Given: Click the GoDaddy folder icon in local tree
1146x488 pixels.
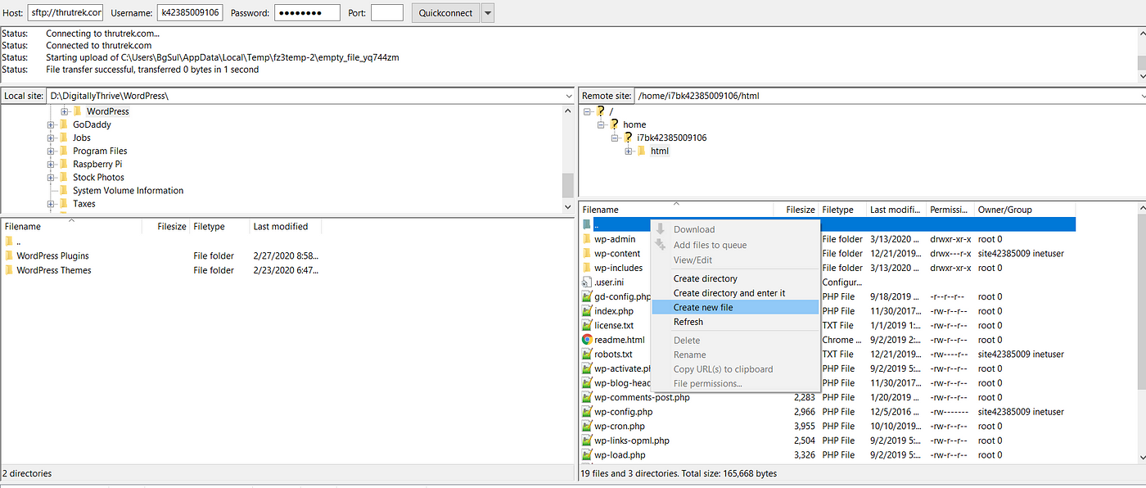Looking at the screenshot, I should point(63,124).
